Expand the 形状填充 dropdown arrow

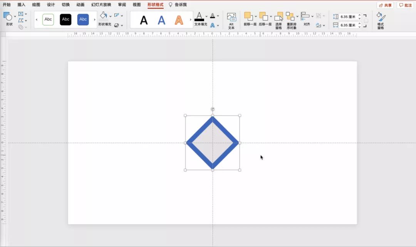[111, 17]
